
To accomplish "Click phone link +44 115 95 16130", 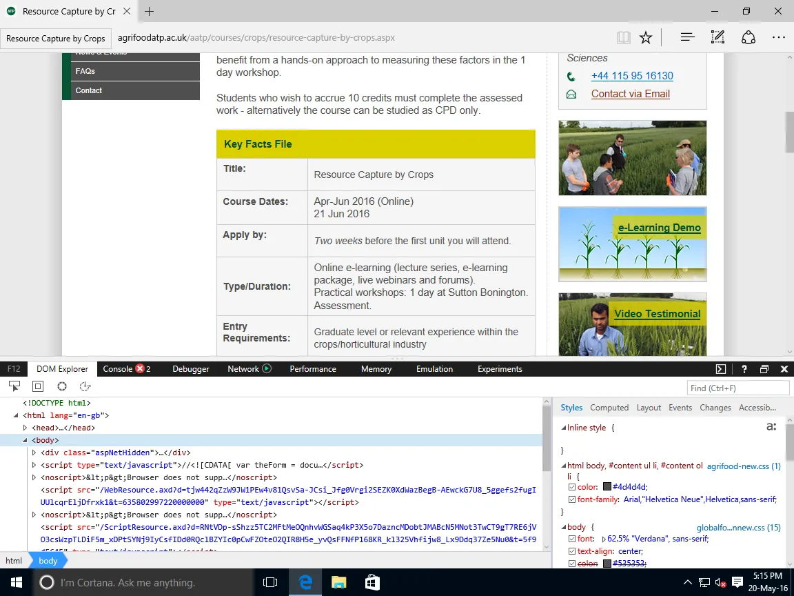I will point(632,76).
